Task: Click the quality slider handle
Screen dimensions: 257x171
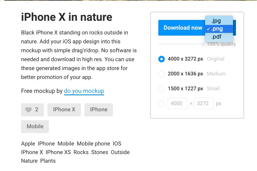Action: tap(203, 44)
